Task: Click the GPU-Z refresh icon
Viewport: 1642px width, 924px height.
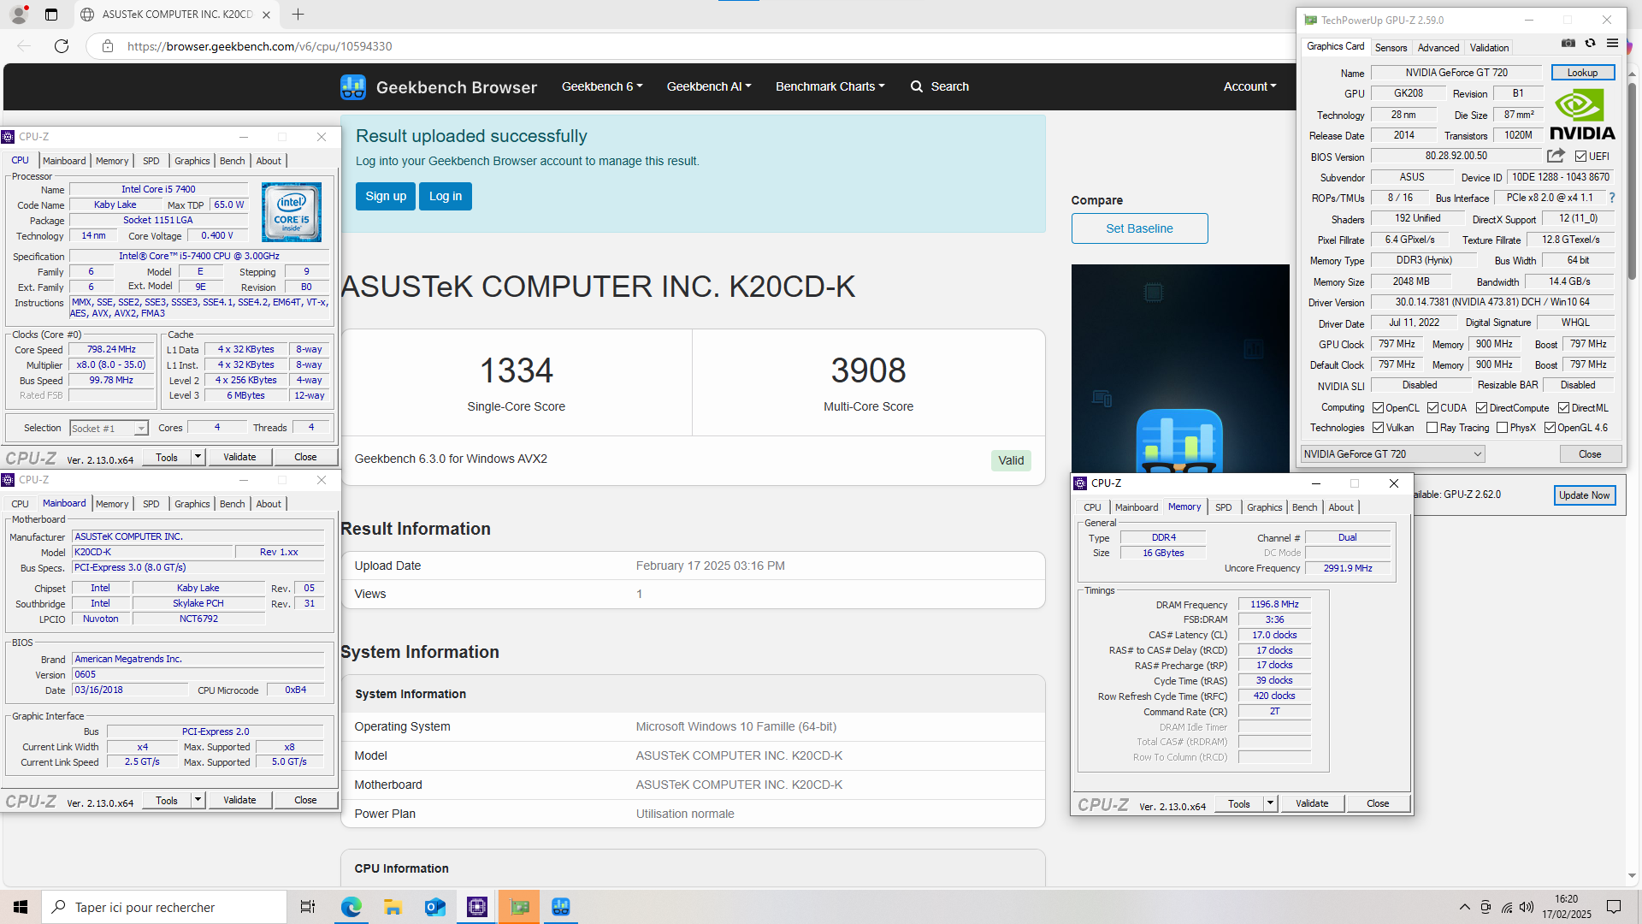Action: (x=1590, y=44)
